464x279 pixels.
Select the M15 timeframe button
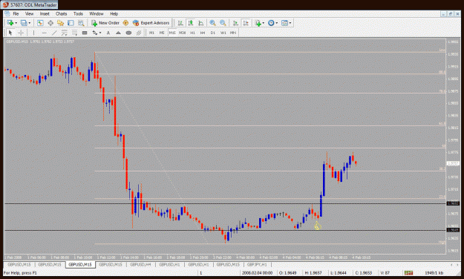pyautogui.click(x=172, y=33)
